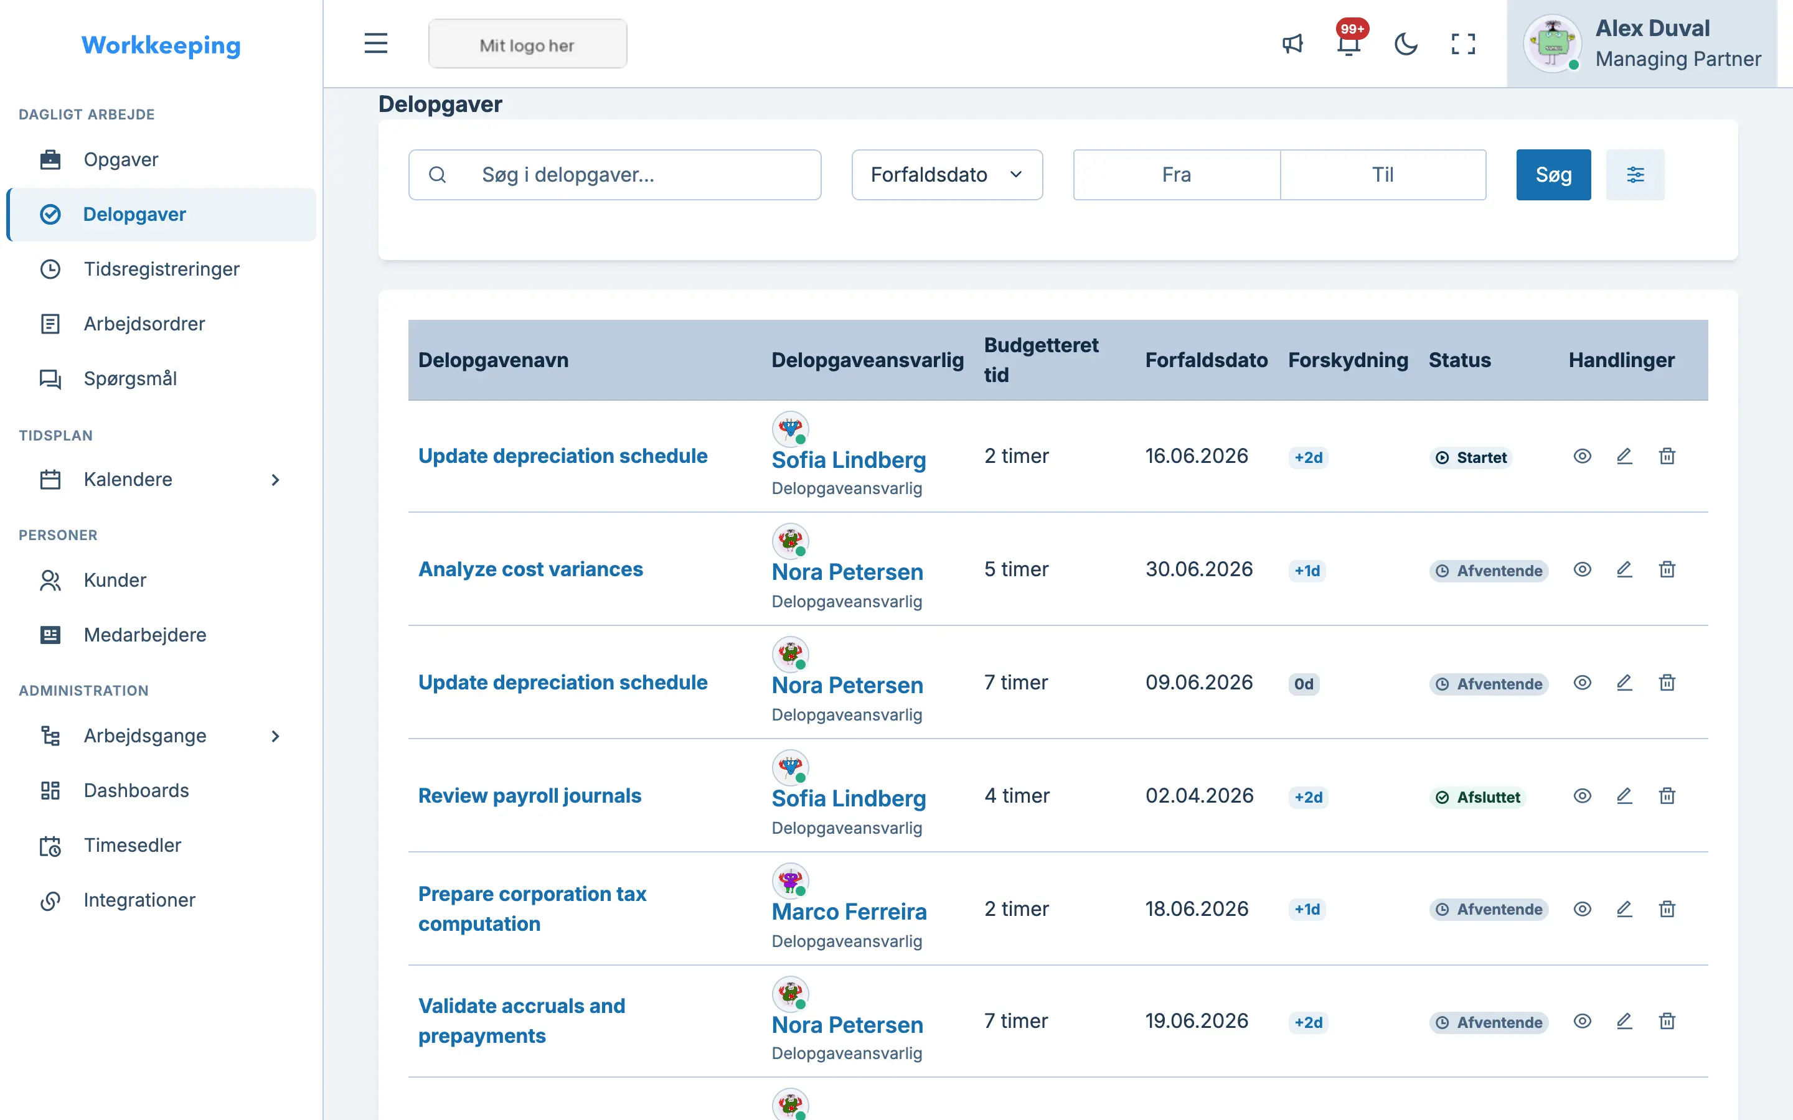Click the Søg button
The image size is (1793, 1120).
pyautogui.click(x=1553, y=175)
